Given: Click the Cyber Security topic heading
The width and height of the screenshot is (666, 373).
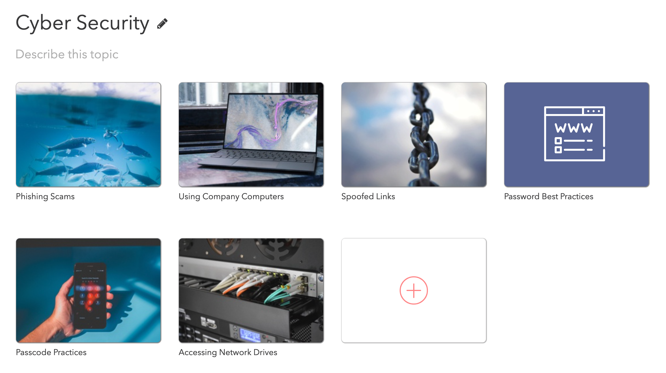Looking at the screenshot, I should (83, 23).
